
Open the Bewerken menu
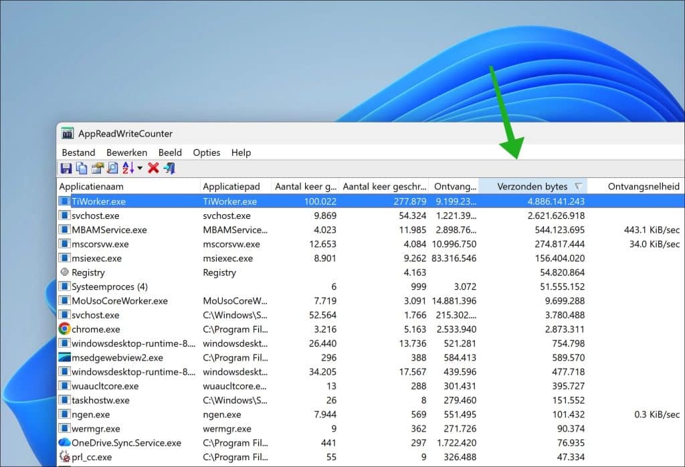point(126,153)
